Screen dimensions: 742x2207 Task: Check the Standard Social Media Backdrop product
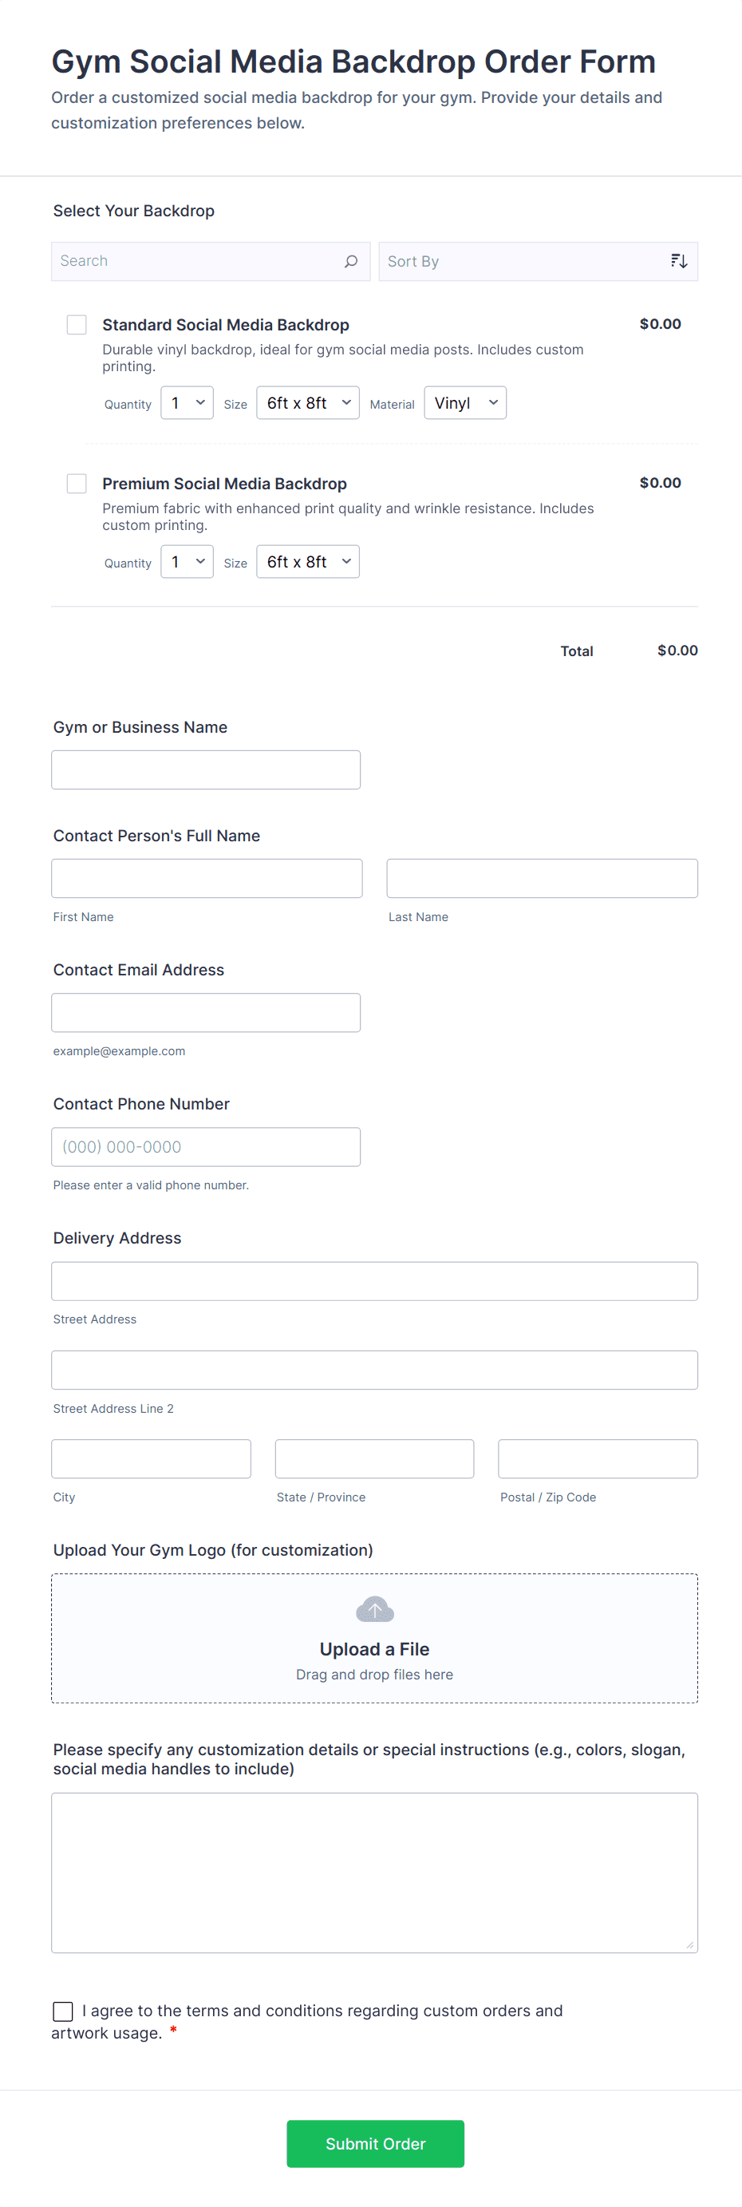(76, 325)
